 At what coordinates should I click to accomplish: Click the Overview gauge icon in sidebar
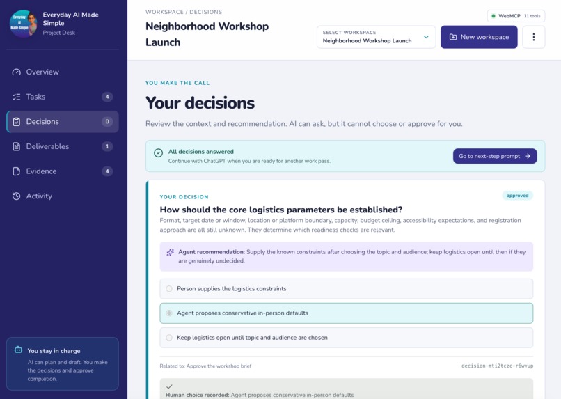(x=16, y=72)
